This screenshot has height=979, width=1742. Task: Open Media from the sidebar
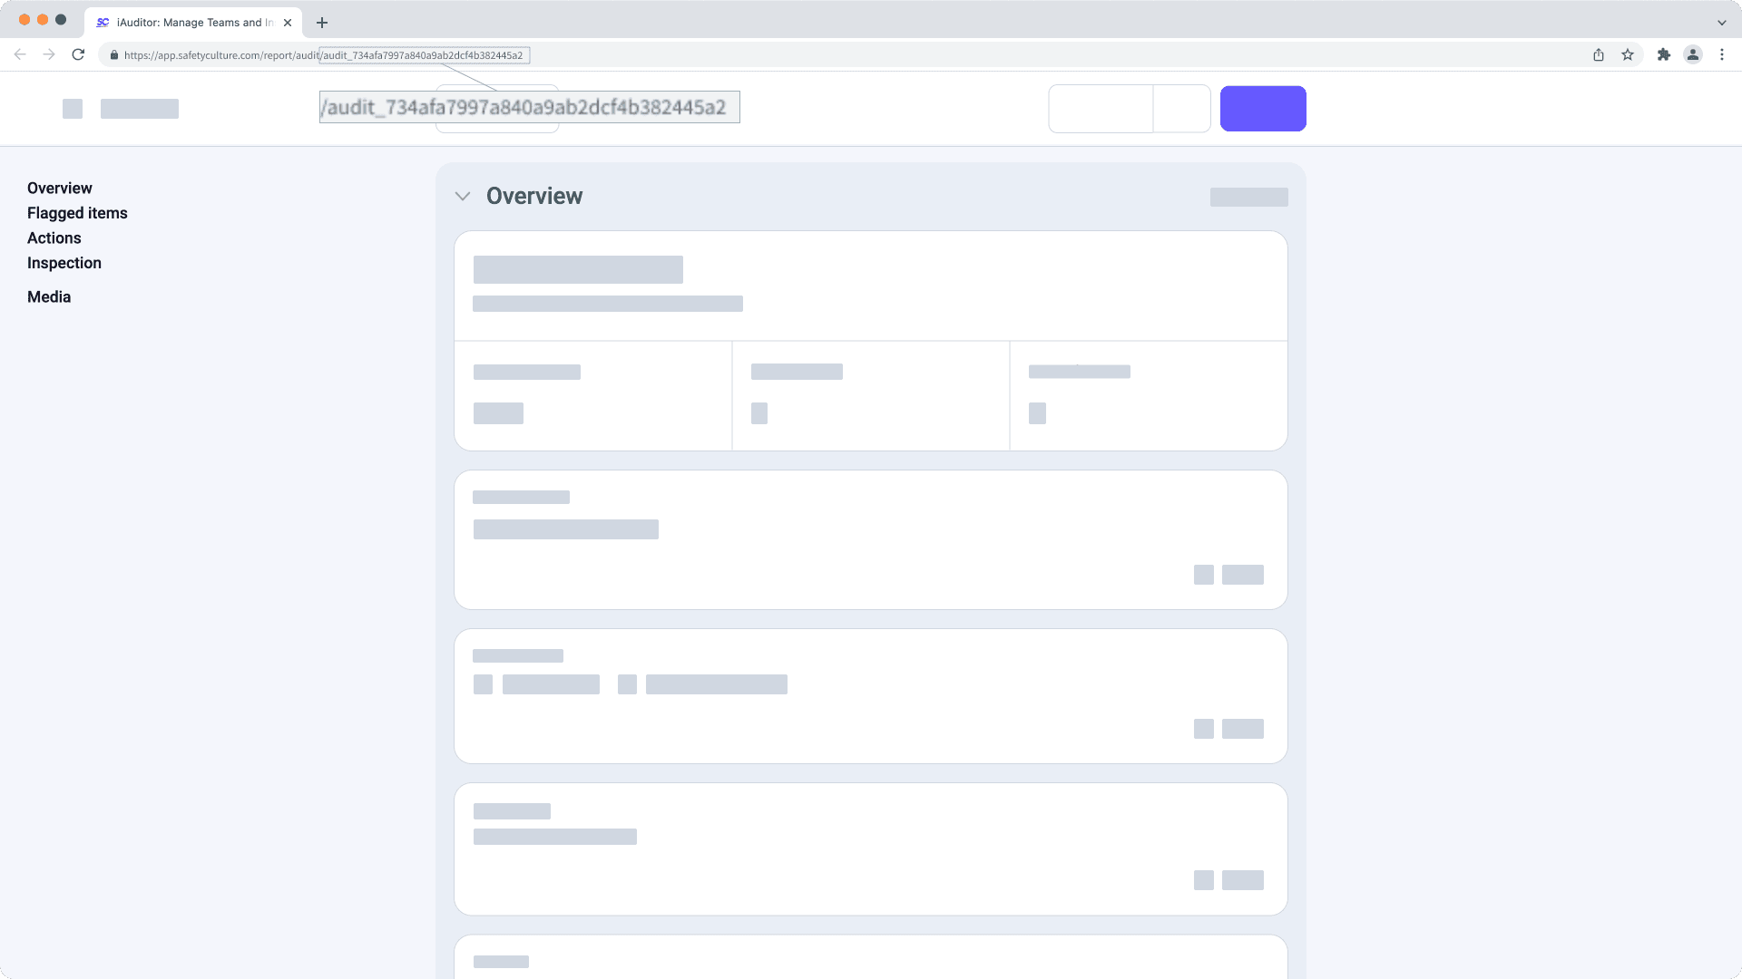coord(49,296)
